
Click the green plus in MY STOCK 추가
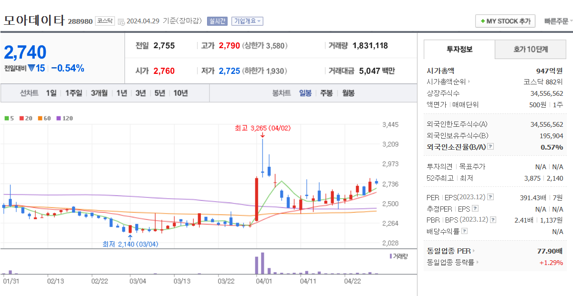click(482, 21)
